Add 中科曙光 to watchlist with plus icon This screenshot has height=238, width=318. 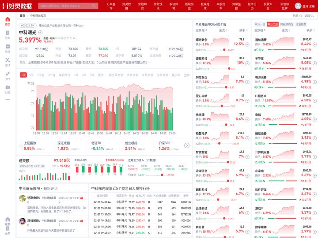40,32
